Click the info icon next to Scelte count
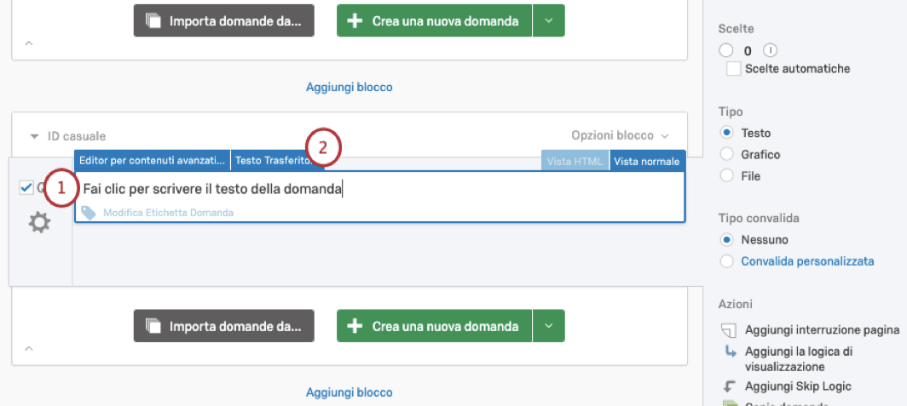 [x=771, y=50]
